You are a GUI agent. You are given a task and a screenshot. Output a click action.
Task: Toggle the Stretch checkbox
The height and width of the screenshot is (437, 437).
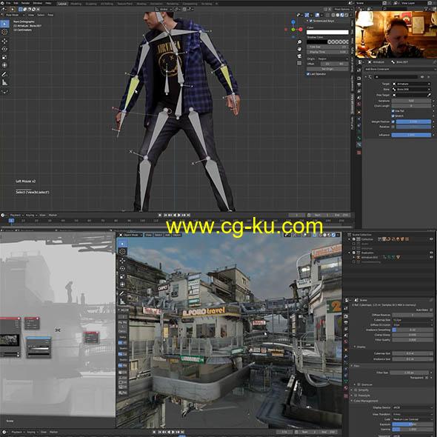click(393, 116)
